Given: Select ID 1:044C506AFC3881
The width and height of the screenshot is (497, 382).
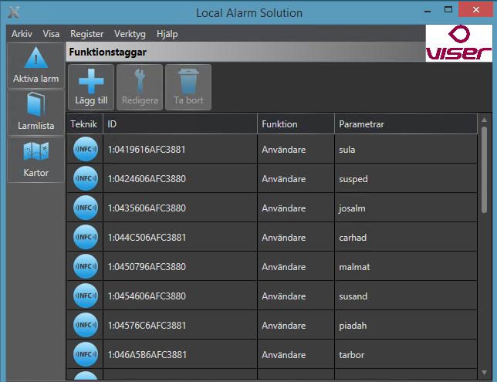Looking at the screenshot, I should (x=147, y=238).
